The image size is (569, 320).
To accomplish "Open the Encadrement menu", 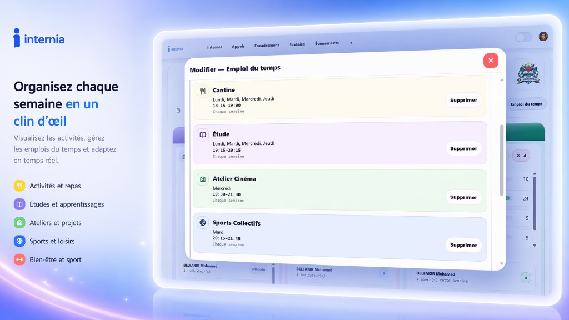I will point(267,45).
